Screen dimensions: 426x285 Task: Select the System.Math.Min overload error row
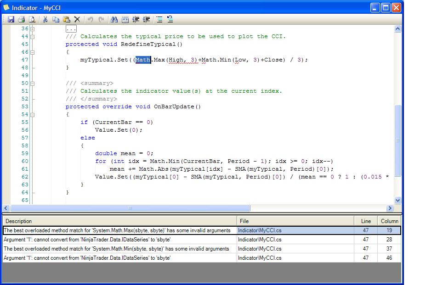[202, 249]
